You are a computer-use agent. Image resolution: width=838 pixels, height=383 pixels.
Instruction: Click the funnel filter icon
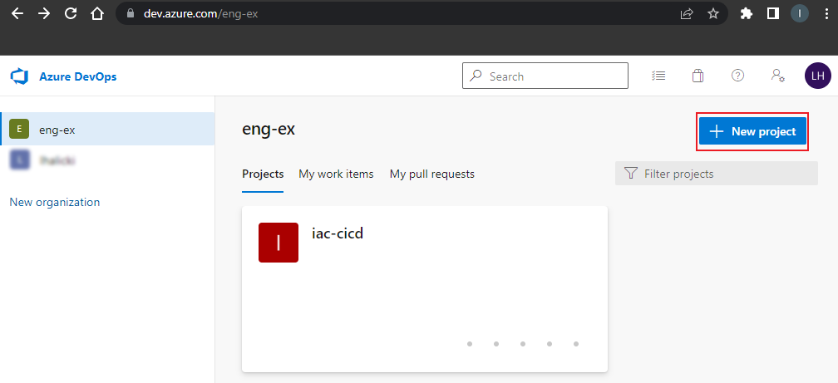(x=631, y=174)
